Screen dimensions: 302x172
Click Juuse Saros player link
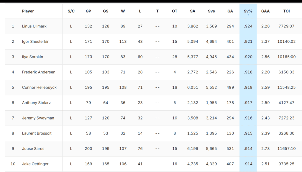33,149
